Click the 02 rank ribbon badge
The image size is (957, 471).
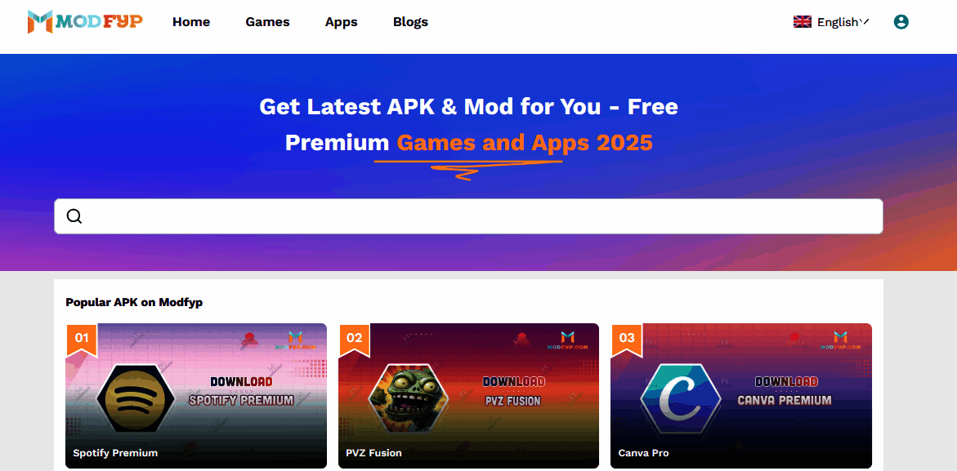(x=354, y=340)
